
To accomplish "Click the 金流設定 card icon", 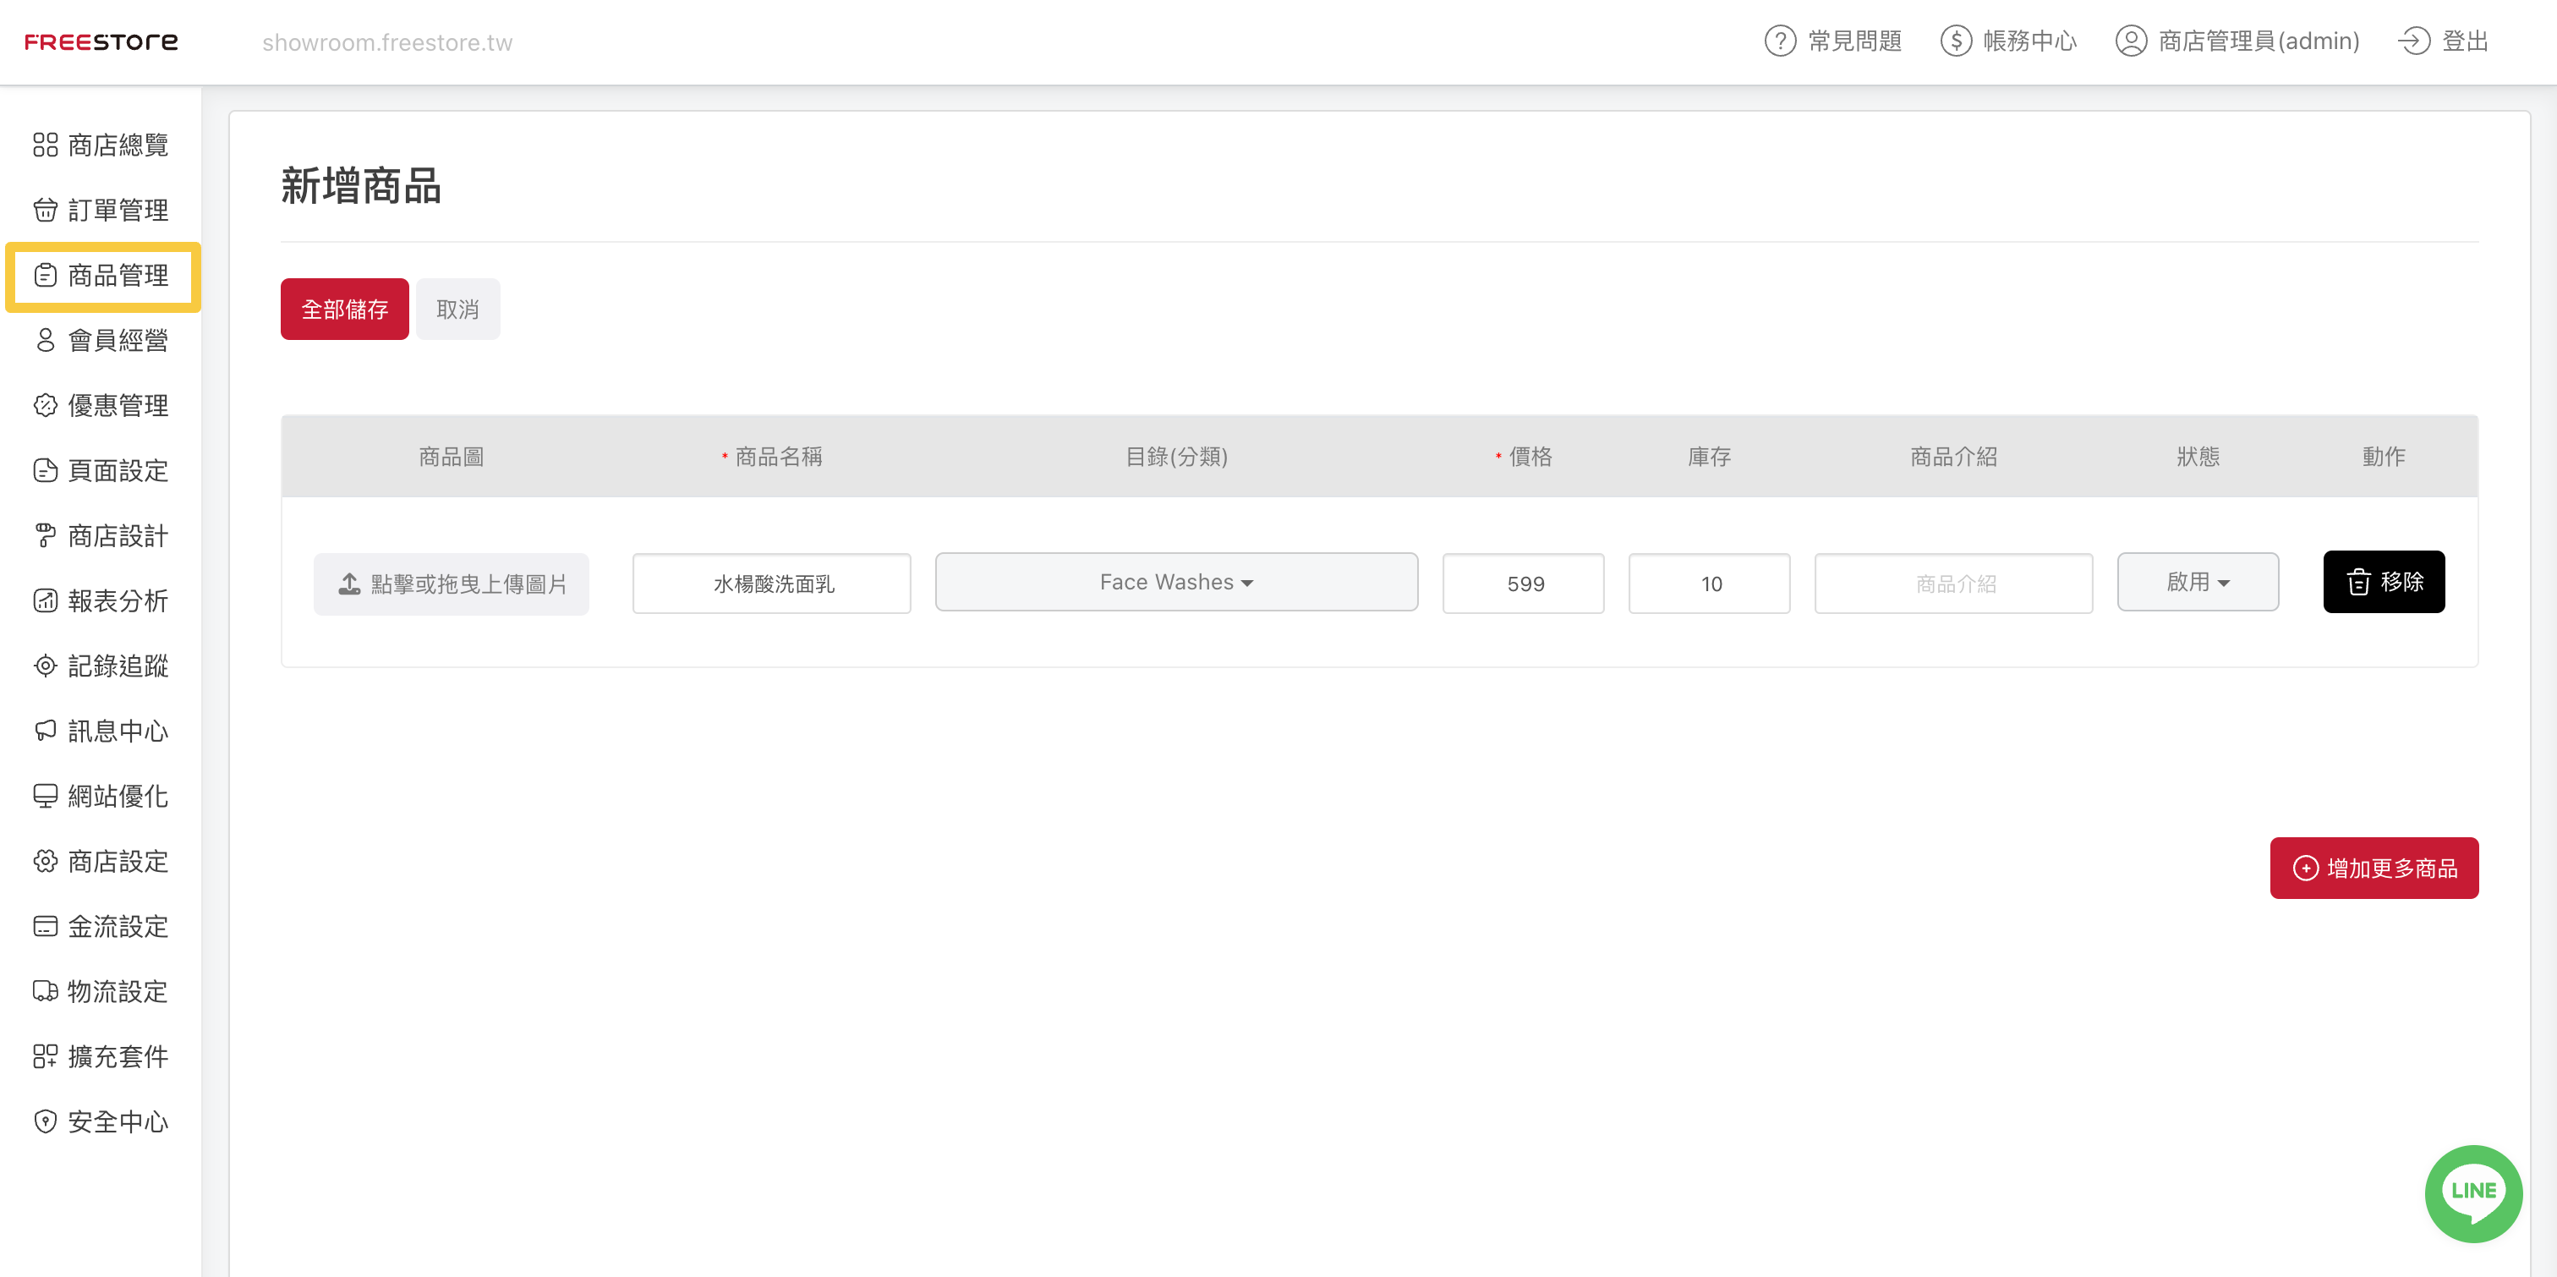I will [45, 925].
